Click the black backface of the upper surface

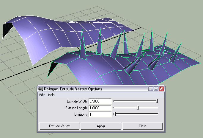click(x=7, y=30)
